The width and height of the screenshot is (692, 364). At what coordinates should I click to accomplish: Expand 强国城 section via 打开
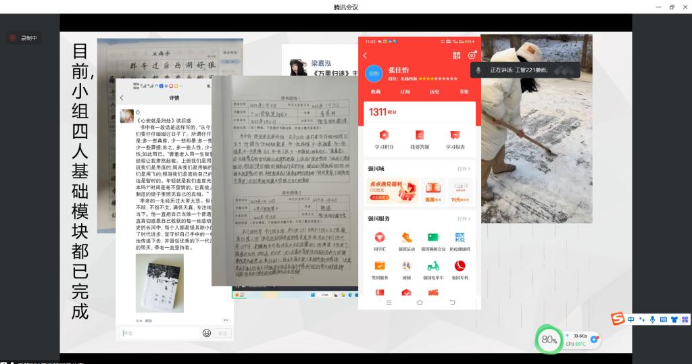(464, 169)
